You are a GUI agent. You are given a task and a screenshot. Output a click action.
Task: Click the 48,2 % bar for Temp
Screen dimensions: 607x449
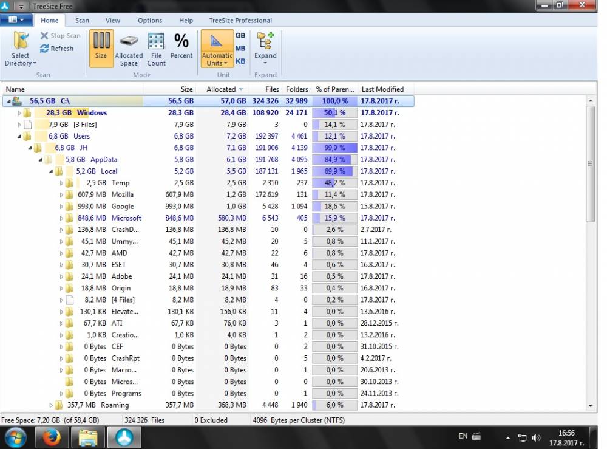(334, 183)
